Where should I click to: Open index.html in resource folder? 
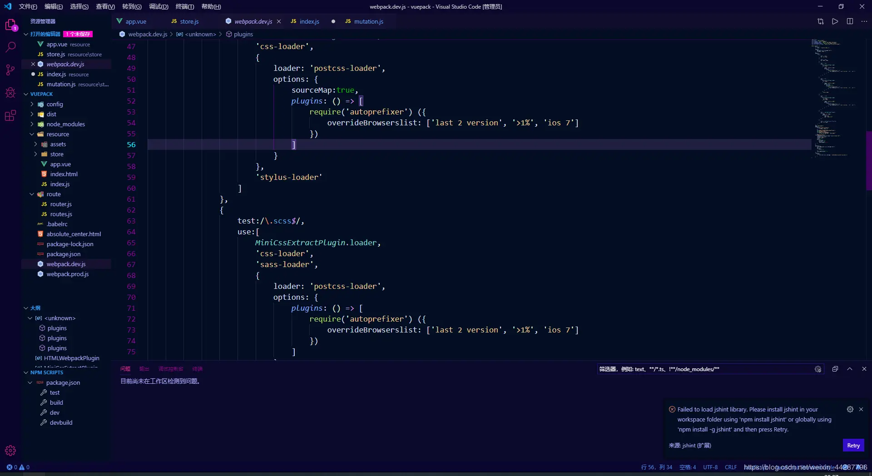point(64,174)
